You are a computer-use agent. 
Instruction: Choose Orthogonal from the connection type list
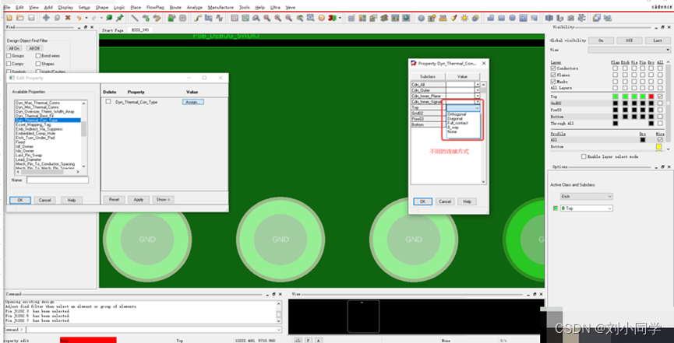[457, 114]
